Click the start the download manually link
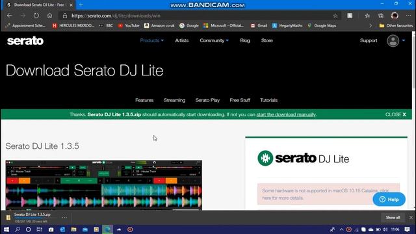416x234 pixels. (x=286, y=114)
